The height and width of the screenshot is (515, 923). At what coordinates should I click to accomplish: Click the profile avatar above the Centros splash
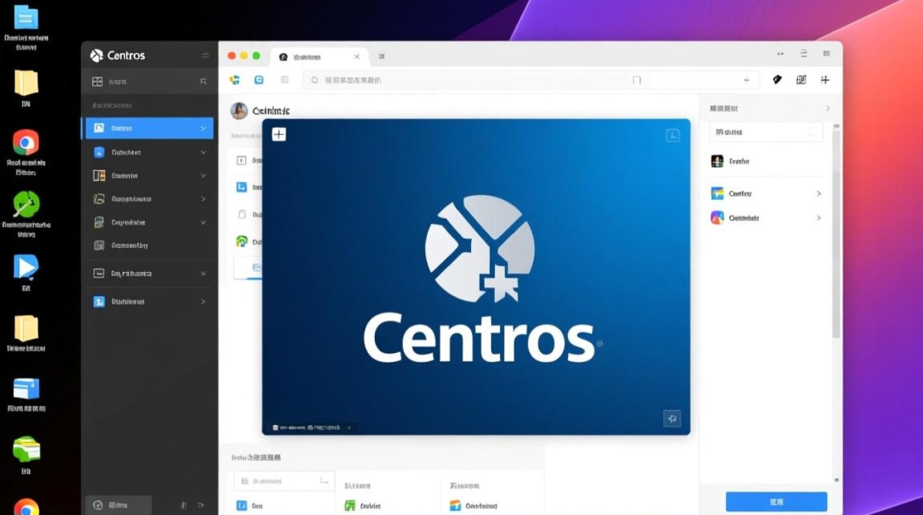(x=239, y=111)
